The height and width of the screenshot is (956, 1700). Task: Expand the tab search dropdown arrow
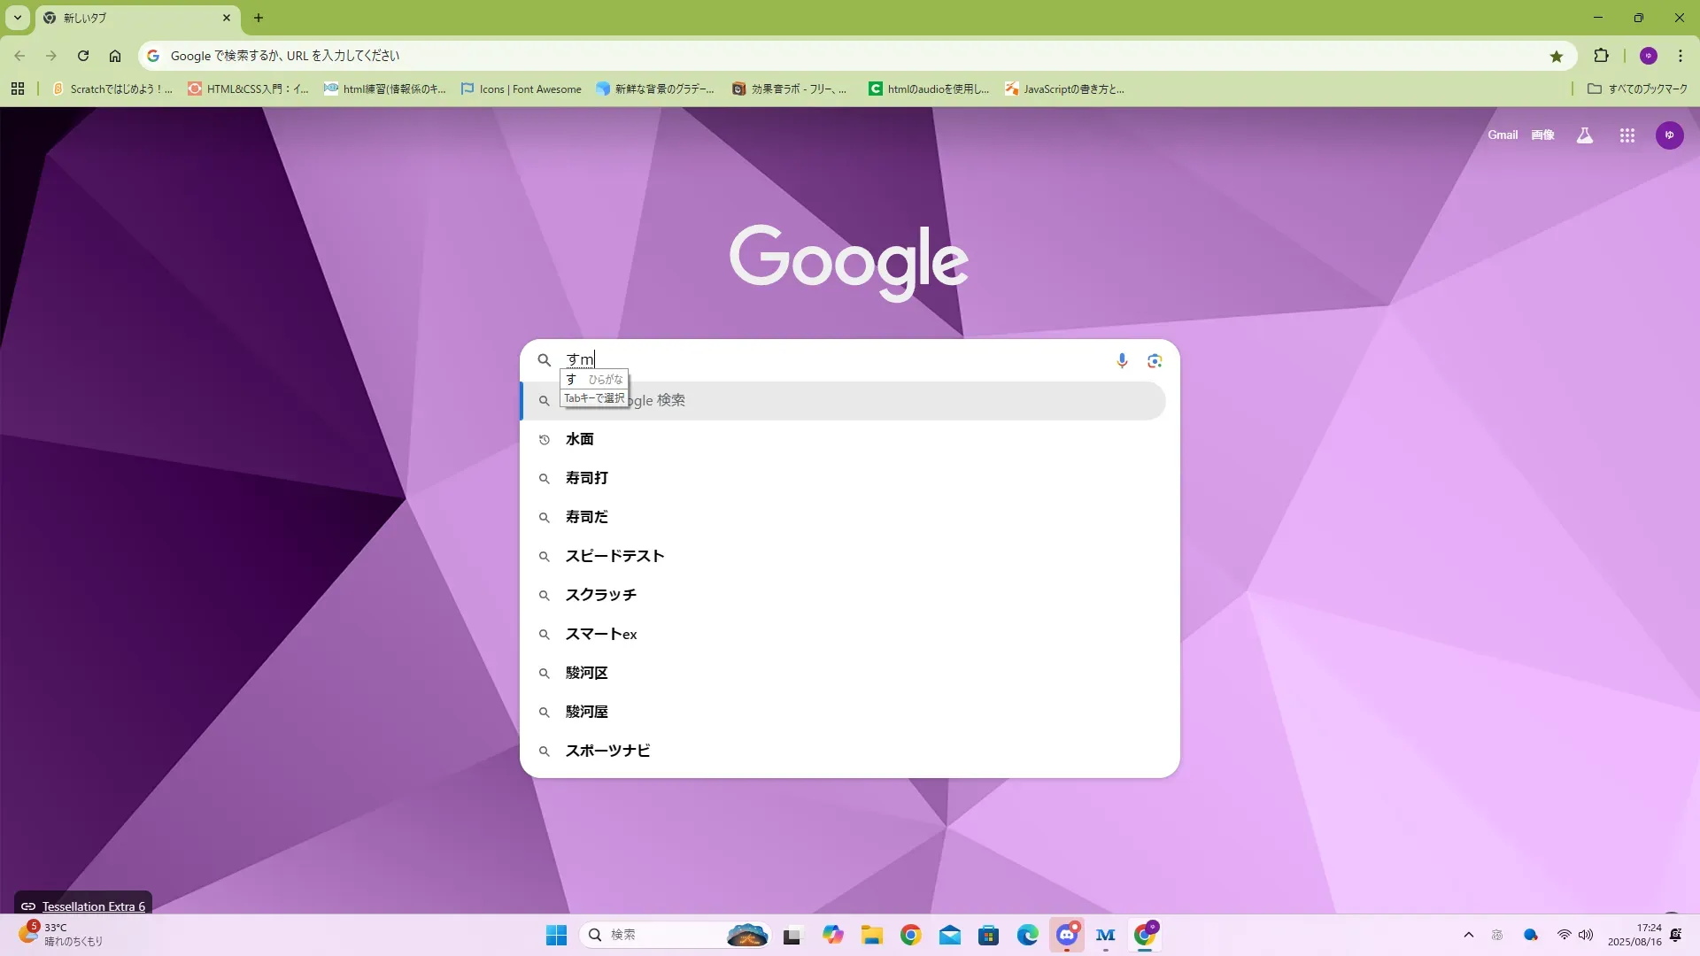18,18
